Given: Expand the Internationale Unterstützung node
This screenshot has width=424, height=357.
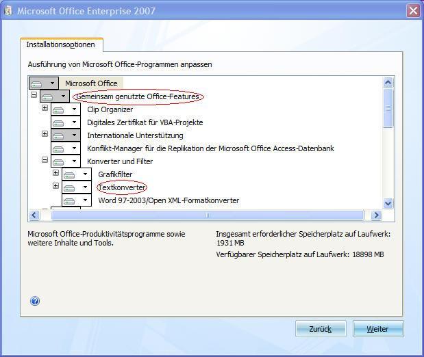Looking at the screenshot, I should point(45,133).
